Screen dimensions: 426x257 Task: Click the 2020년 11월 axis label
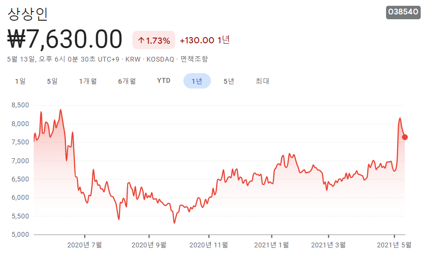(208, 245)
